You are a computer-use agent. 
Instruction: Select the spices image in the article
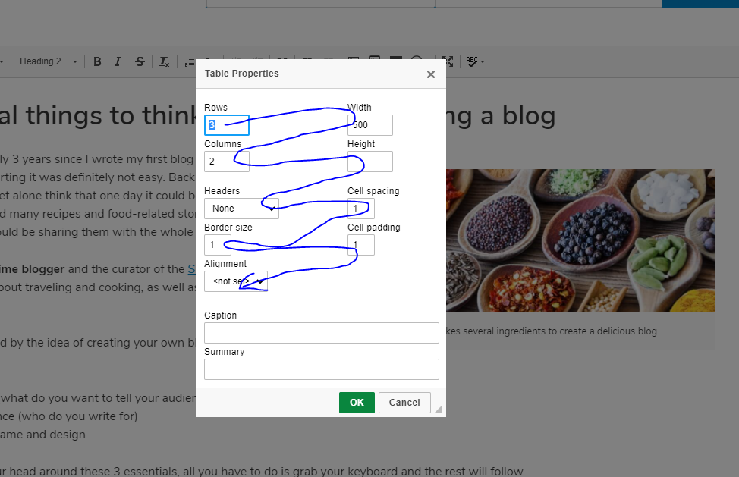(x=580, y=240)
